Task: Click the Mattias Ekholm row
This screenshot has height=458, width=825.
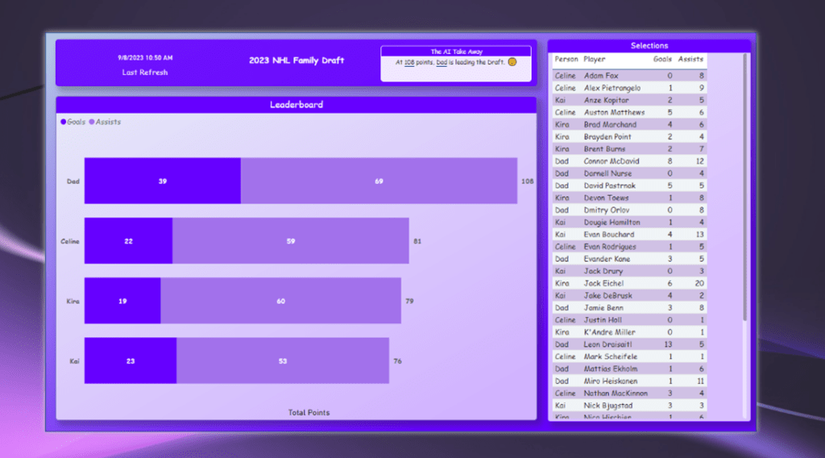Action: (630, 369)
